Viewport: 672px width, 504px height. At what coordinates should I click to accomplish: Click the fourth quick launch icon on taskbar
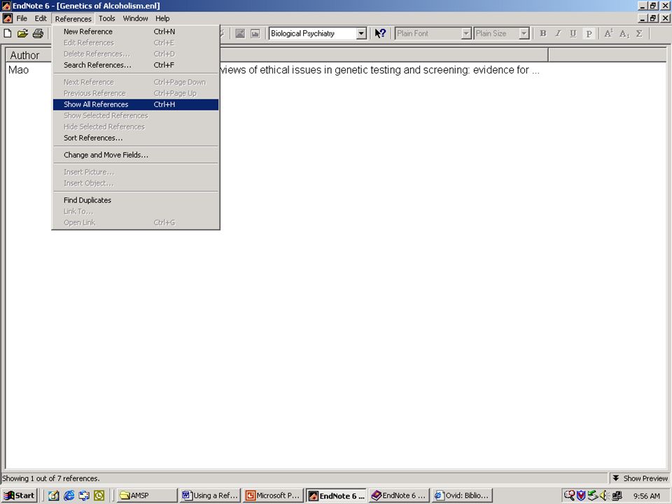[99, 496]
